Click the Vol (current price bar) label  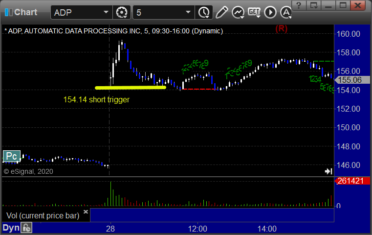(x=43, y=216)
